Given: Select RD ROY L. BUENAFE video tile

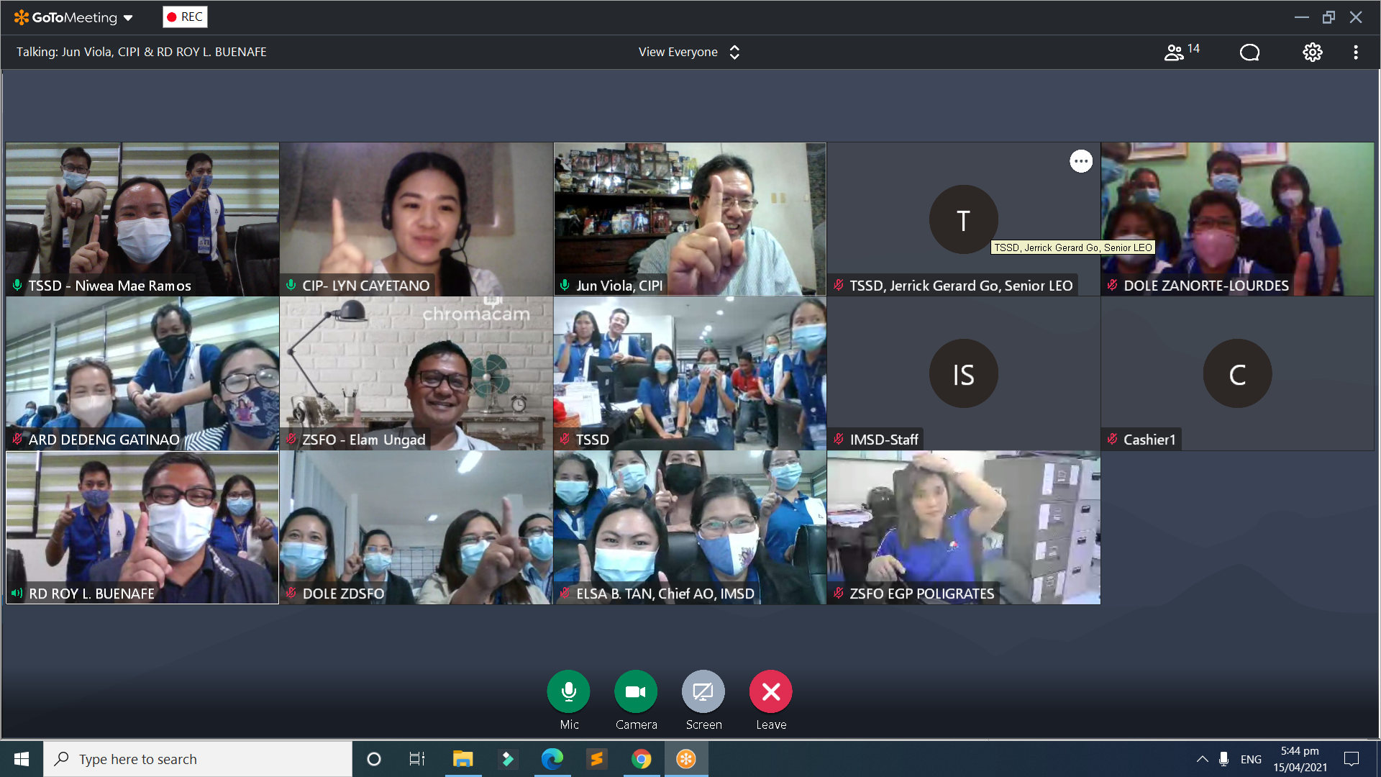Looking at the screenshot, I should [x=142, y=527].
